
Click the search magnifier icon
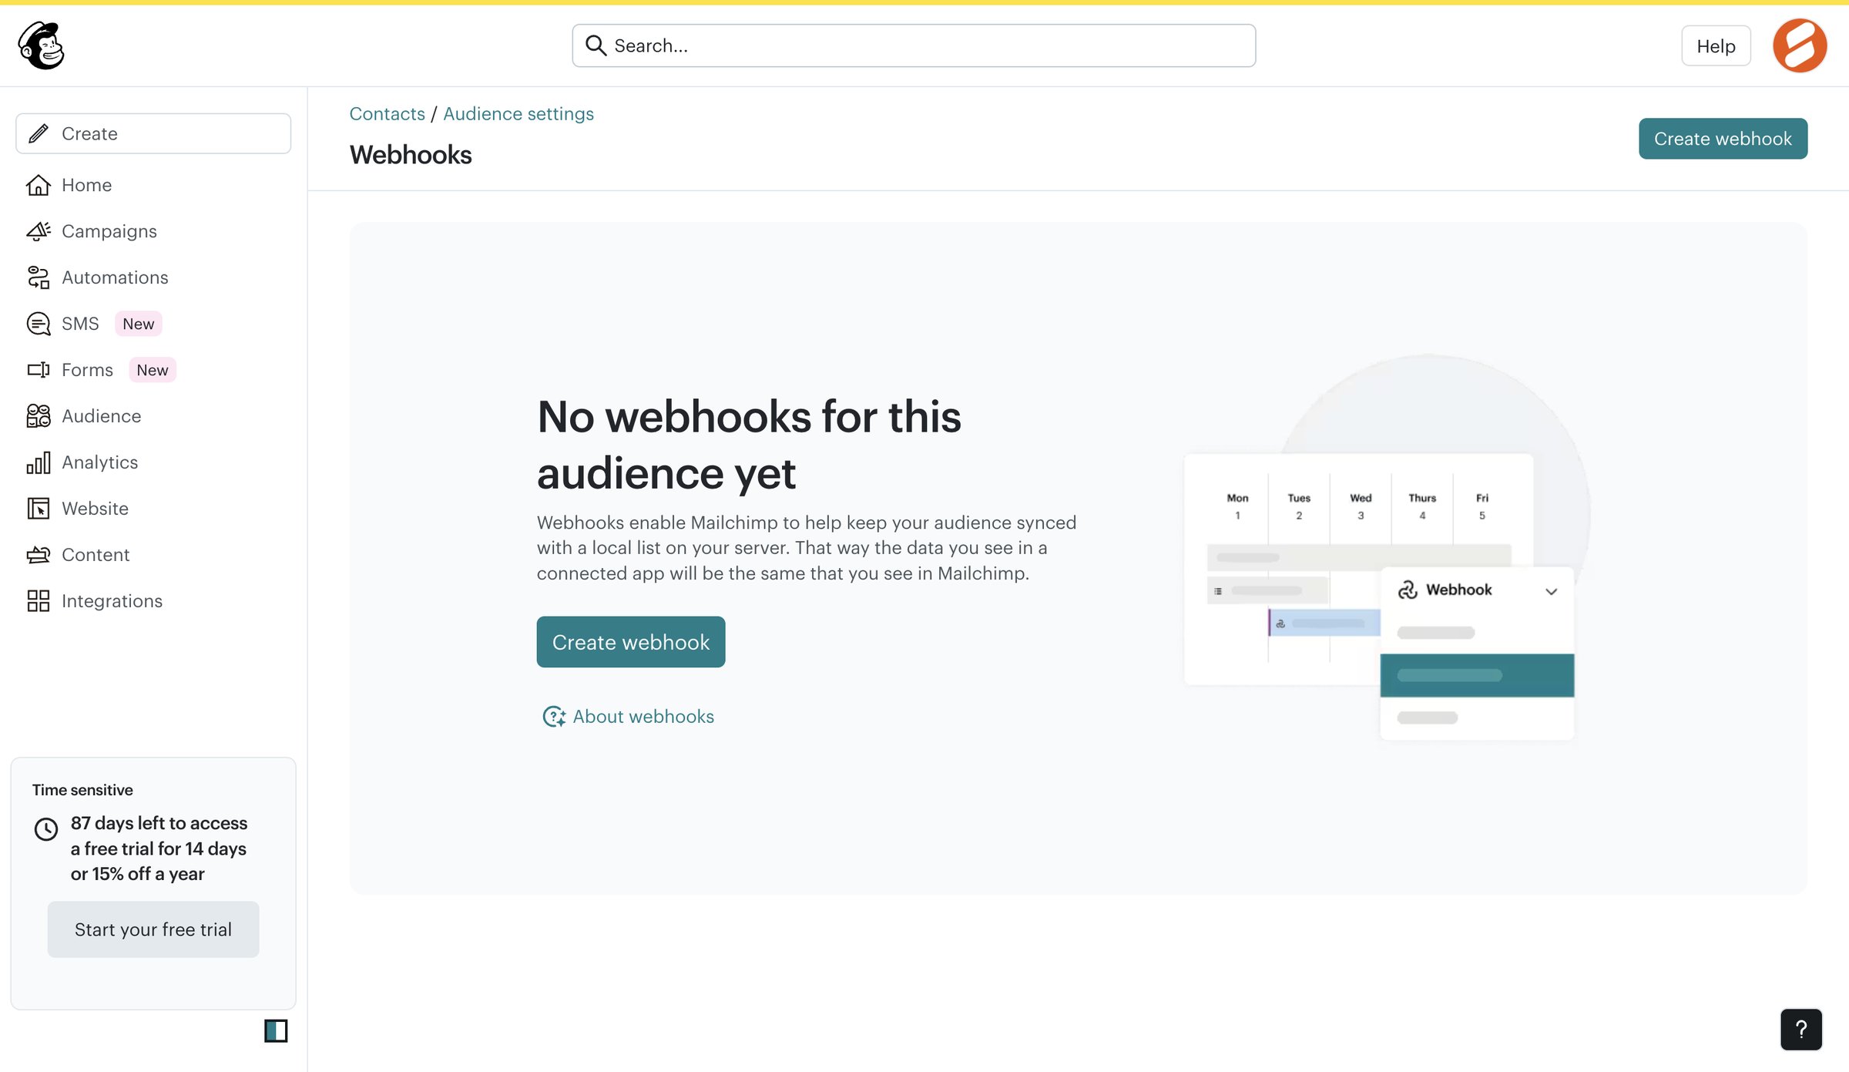tap(596, 45)
